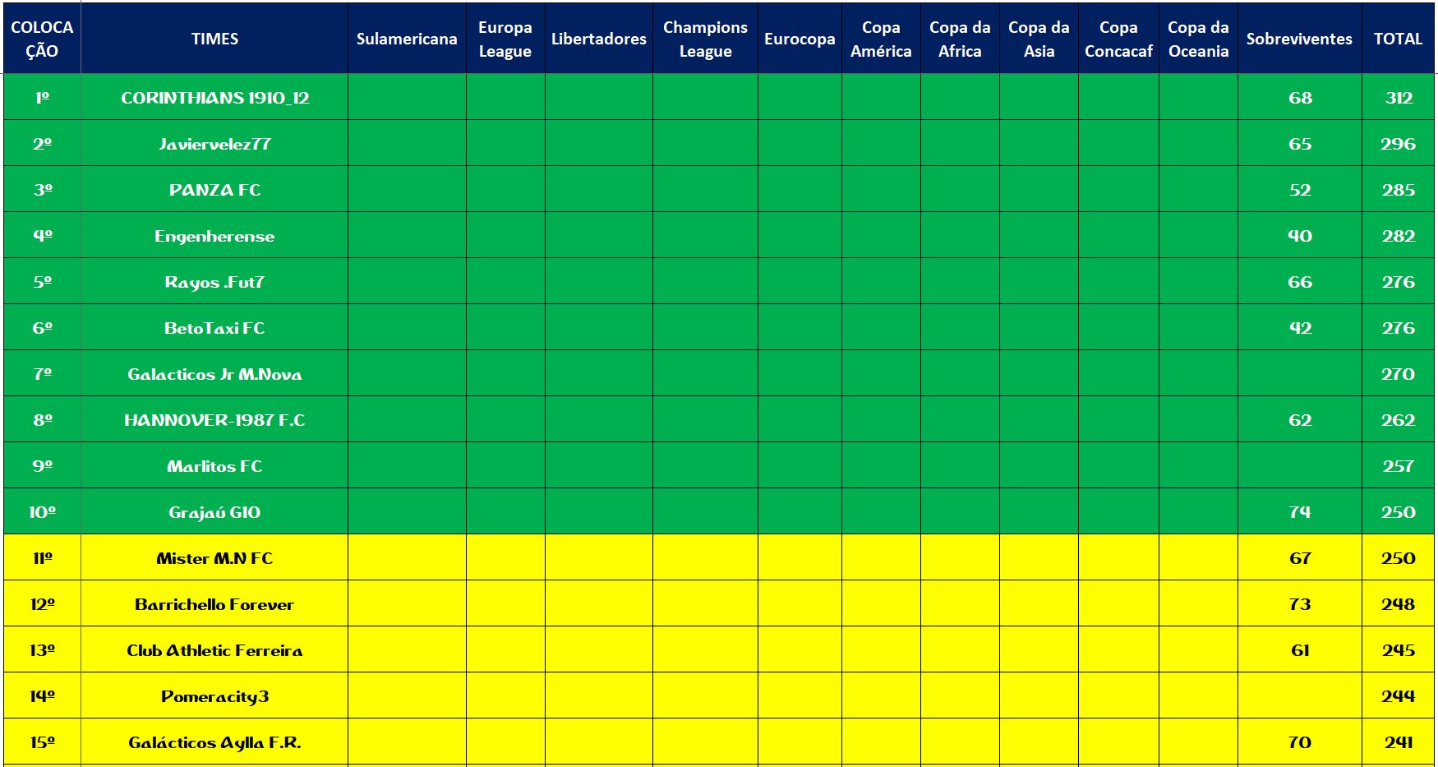This screenshot has height=767, width=1438.
Task: Click the Copa da Oceania header
Action: 1198,39
